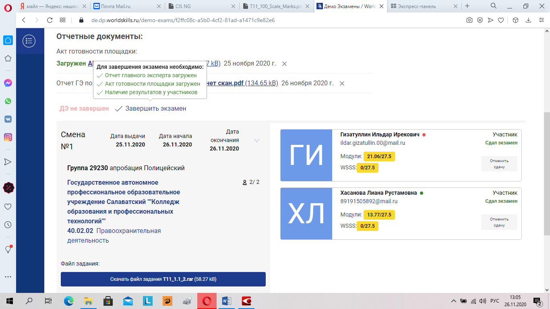This screenshot has width=550, height=309.
Task: Click the page vertical scrollbar
Action: 546,173
